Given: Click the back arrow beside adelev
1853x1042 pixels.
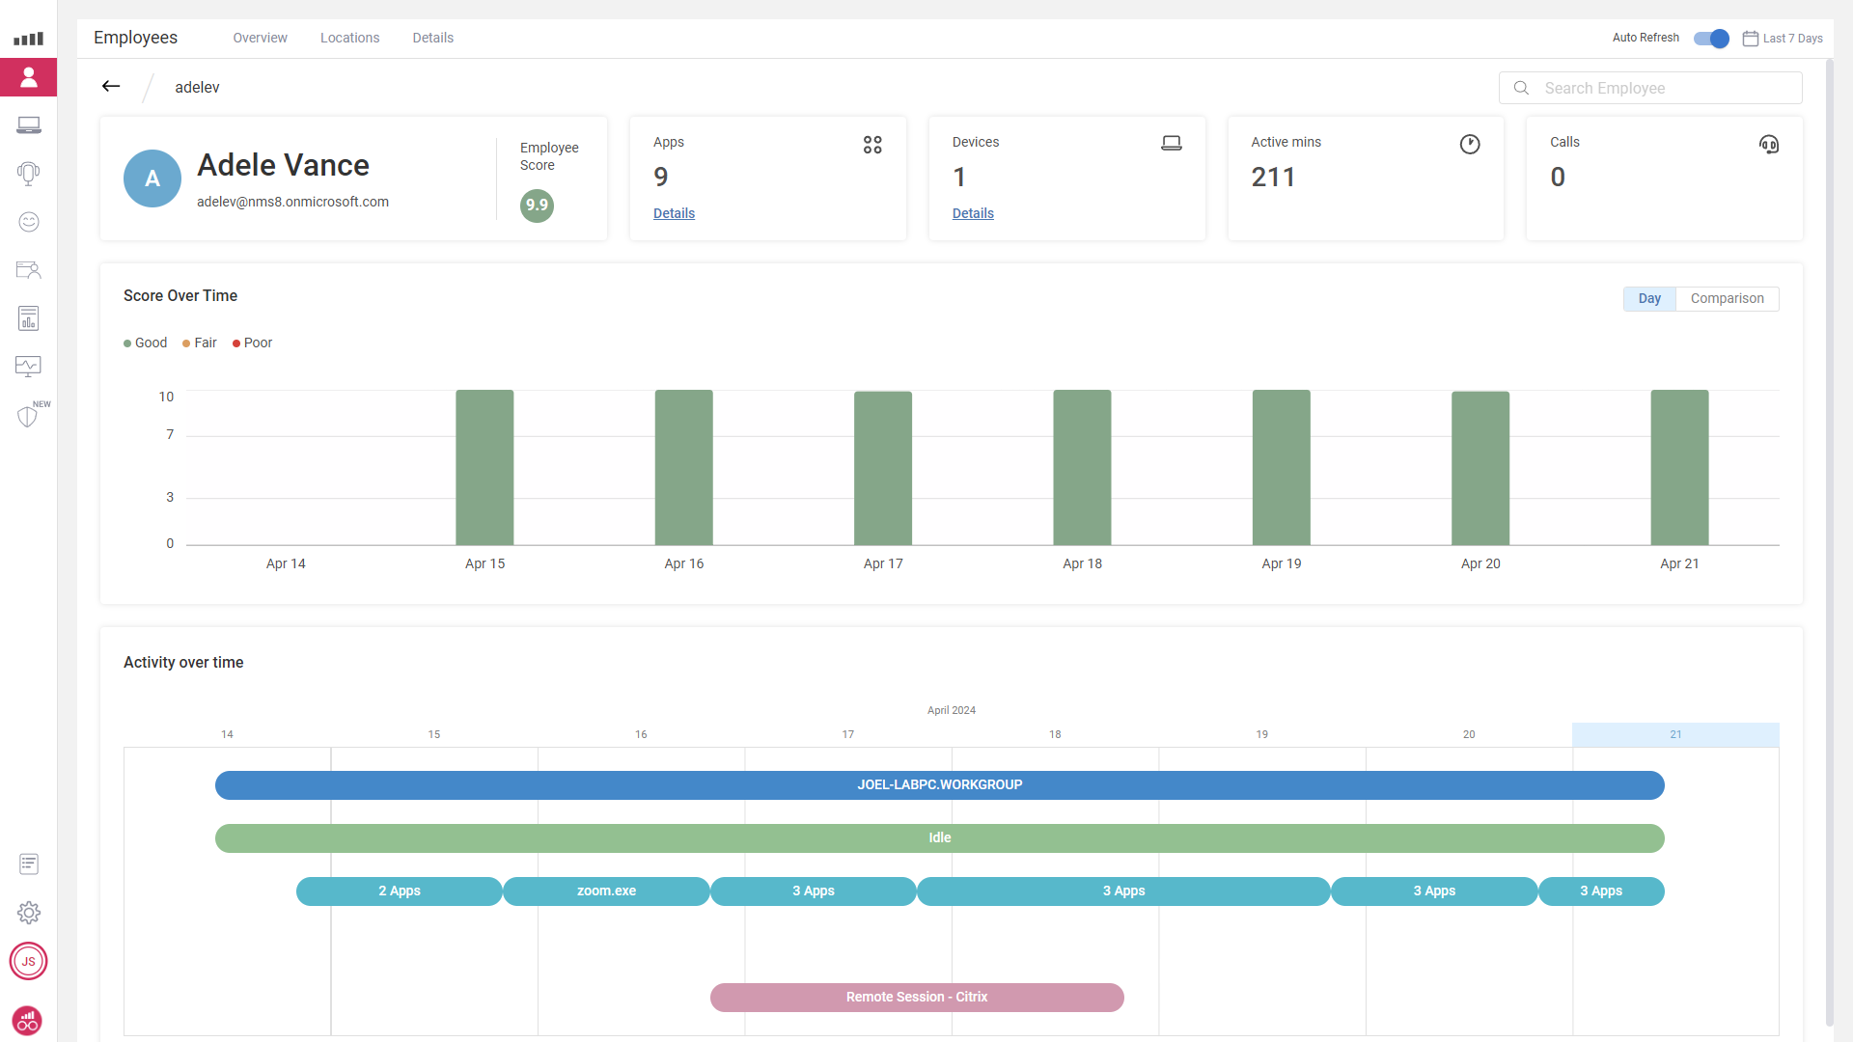Looking at the screenshot, I should 111,87.
